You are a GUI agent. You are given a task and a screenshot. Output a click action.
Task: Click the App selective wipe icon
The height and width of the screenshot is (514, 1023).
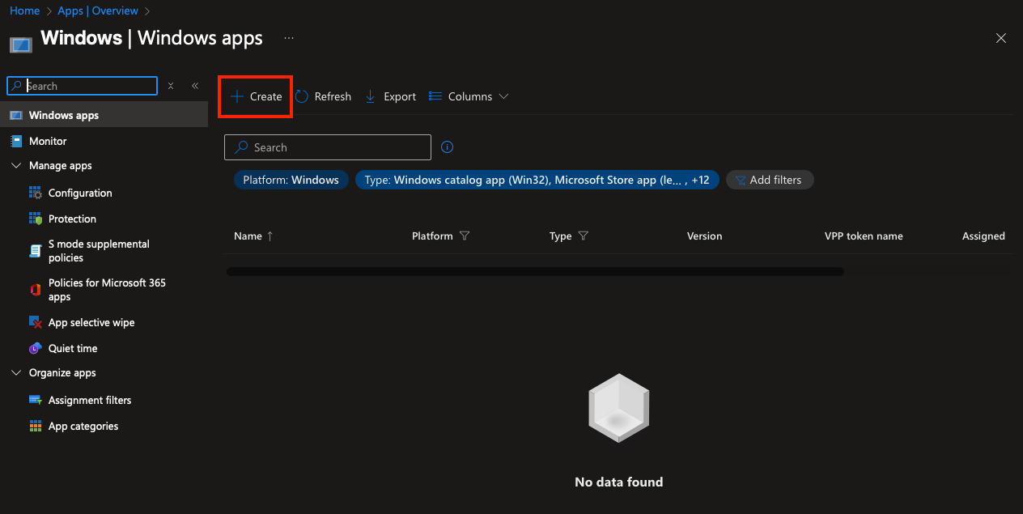coord(36,322)
